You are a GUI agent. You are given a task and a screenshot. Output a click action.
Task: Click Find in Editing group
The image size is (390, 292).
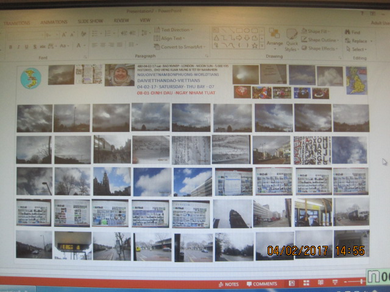pos(353,32)
